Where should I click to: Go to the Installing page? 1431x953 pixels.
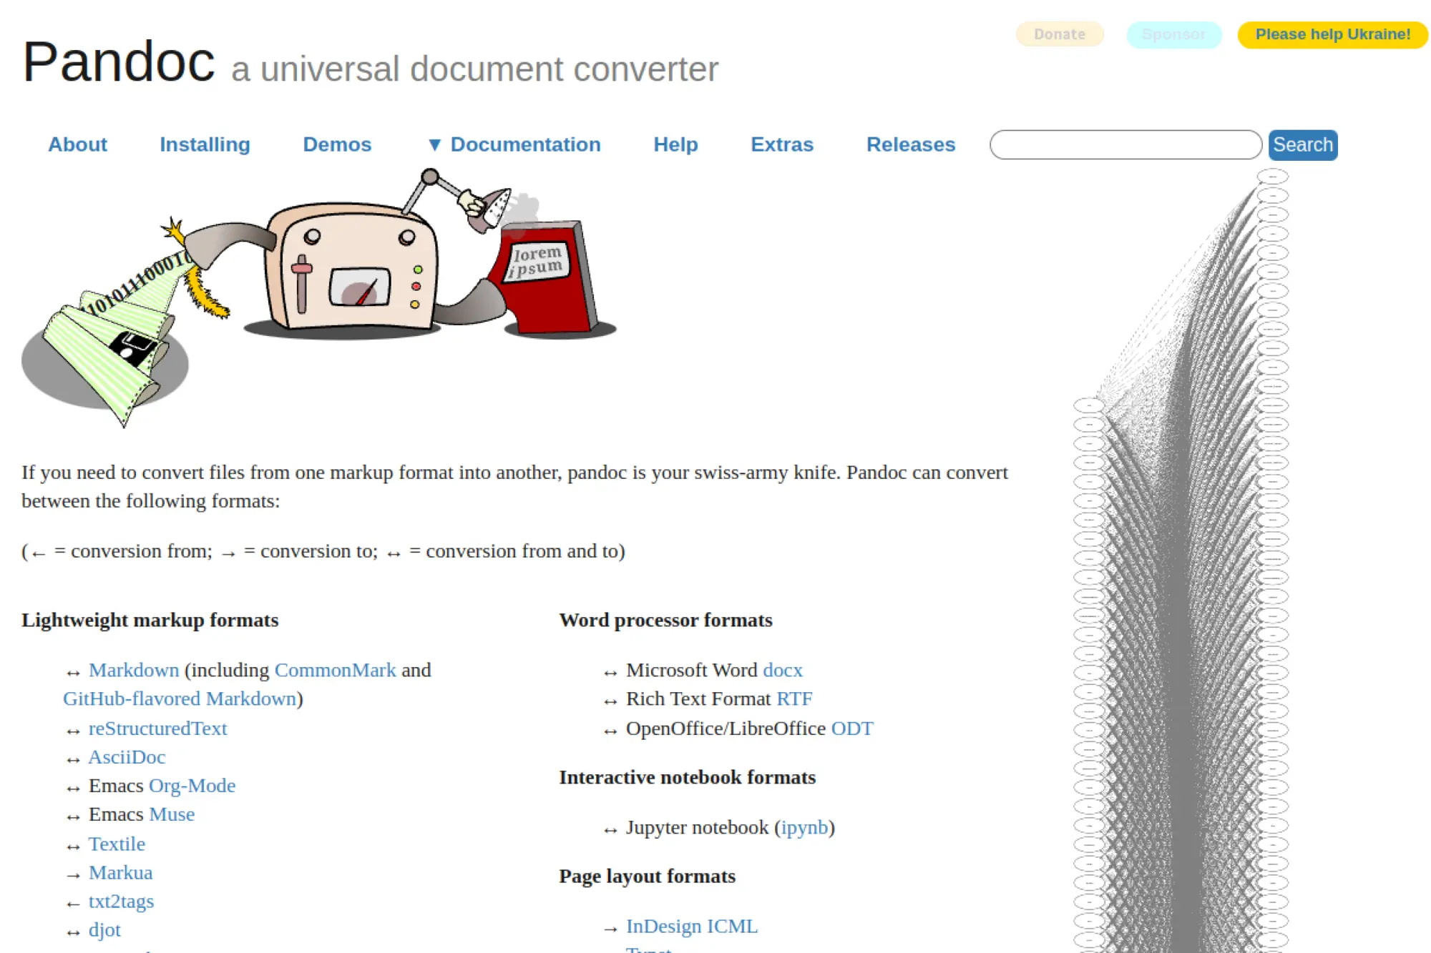(x=205, y=144)
